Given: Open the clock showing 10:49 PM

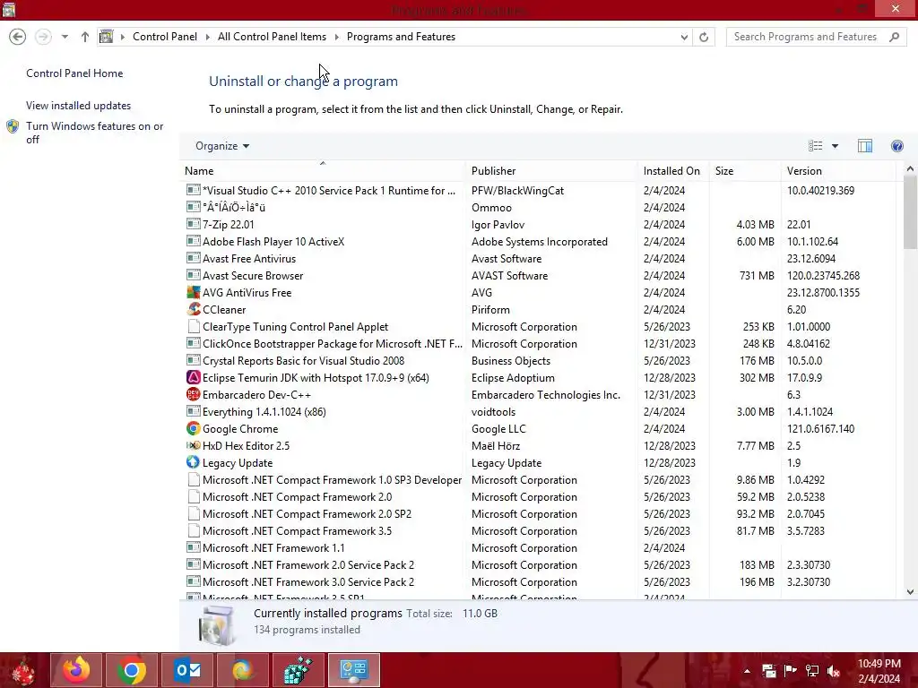Looking at the screenshot, I should pos(879,671).
